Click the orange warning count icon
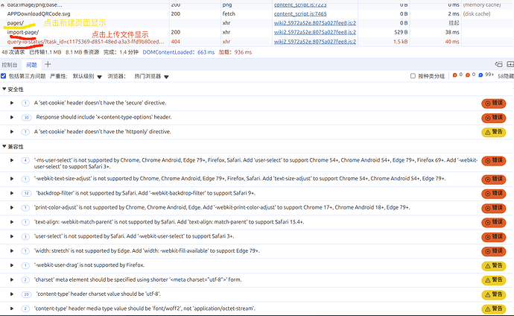 [x=469, y=76]
